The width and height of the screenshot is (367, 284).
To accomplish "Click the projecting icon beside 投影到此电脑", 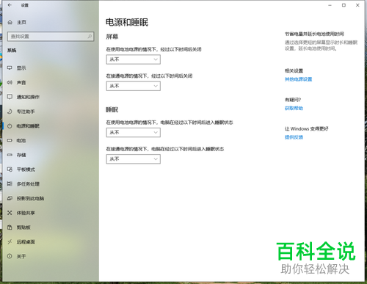I will point(10,198).
